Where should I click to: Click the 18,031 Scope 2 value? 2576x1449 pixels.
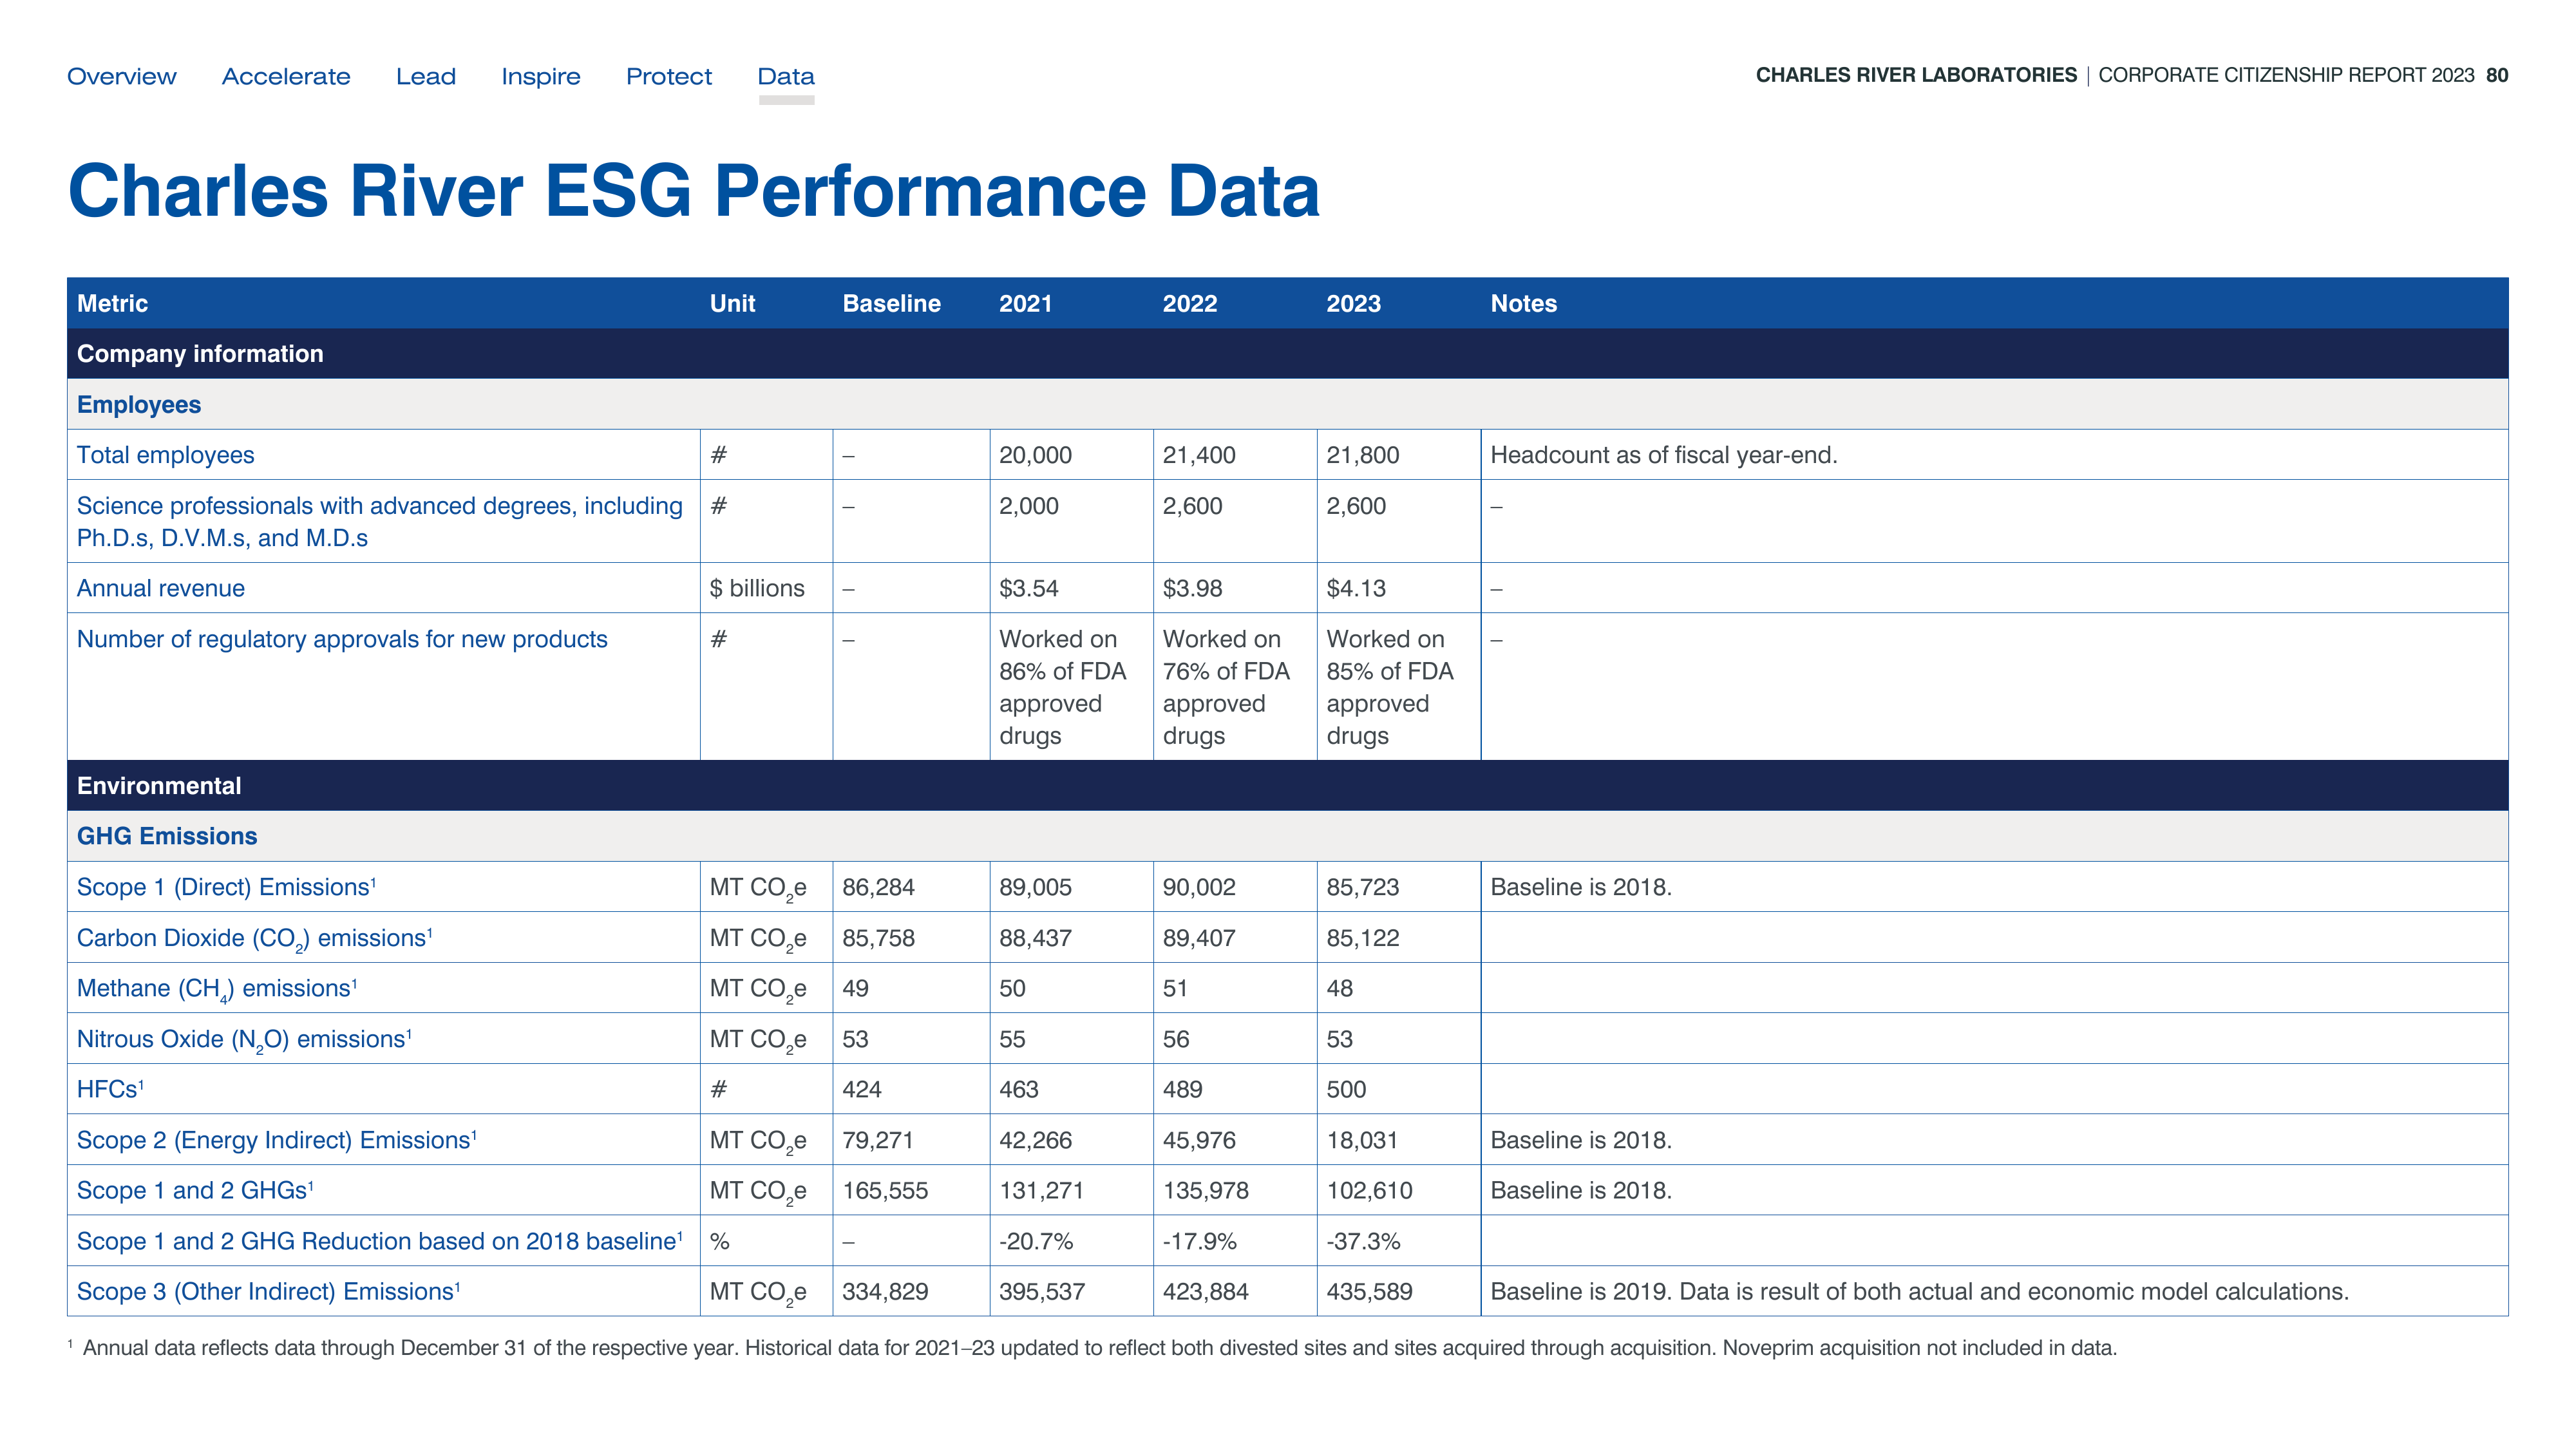pyautogui.click(x=1362, y=1140)
